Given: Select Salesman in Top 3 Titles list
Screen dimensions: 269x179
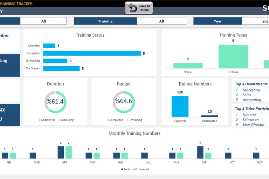Looking at the screenshot, I should click(250, 120).
